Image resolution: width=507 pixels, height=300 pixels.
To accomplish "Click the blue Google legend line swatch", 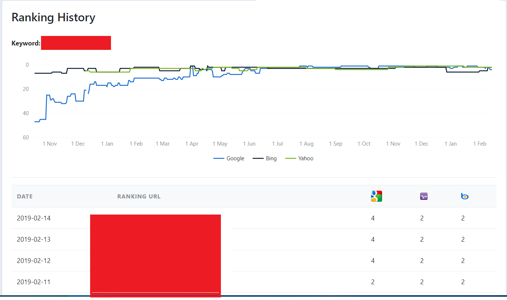I will 218,159.
